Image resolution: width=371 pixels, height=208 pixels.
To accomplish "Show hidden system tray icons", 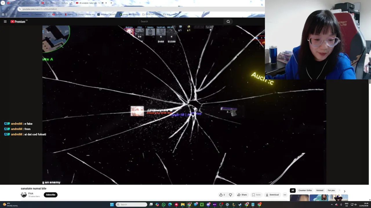I will [x=332, y=205].
